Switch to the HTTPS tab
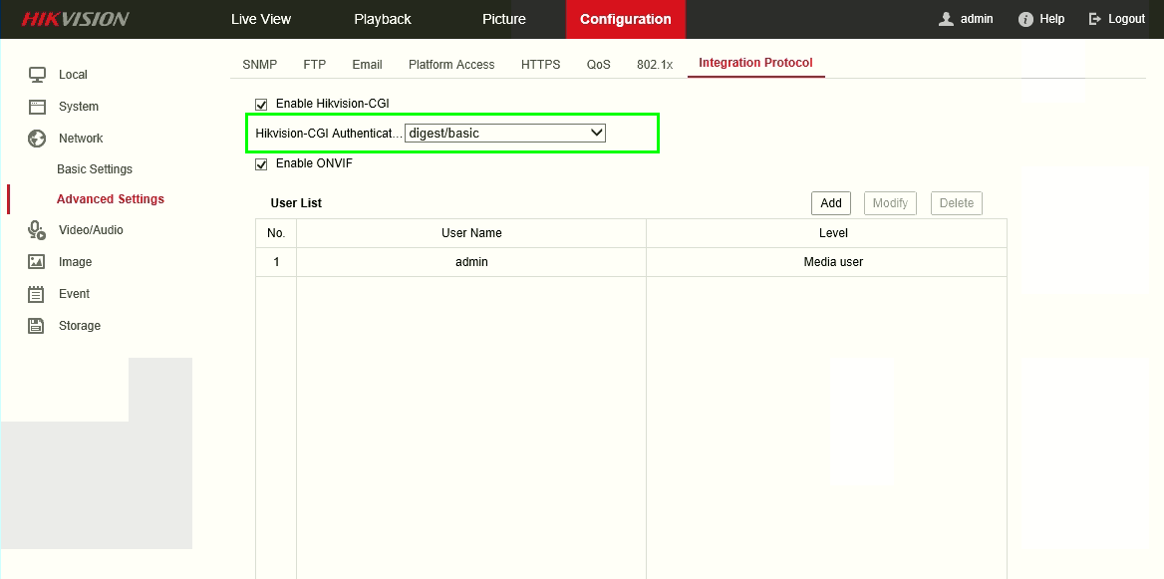1164x579 pixels. pos(540,65)
